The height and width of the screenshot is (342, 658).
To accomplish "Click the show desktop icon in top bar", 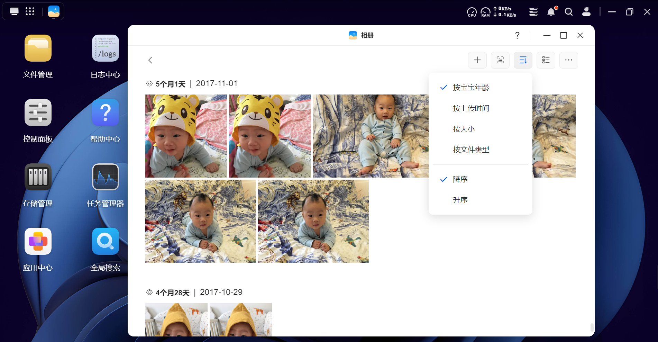I will click(15, 11).
